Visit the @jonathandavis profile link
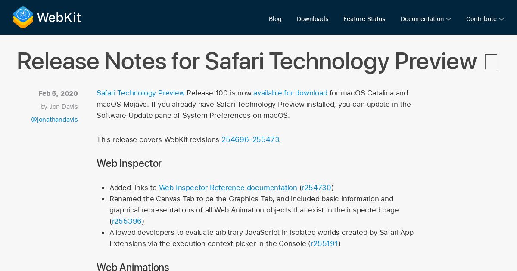Image resolution: width=517 pixels, height=271 pixels. (54, 120)
